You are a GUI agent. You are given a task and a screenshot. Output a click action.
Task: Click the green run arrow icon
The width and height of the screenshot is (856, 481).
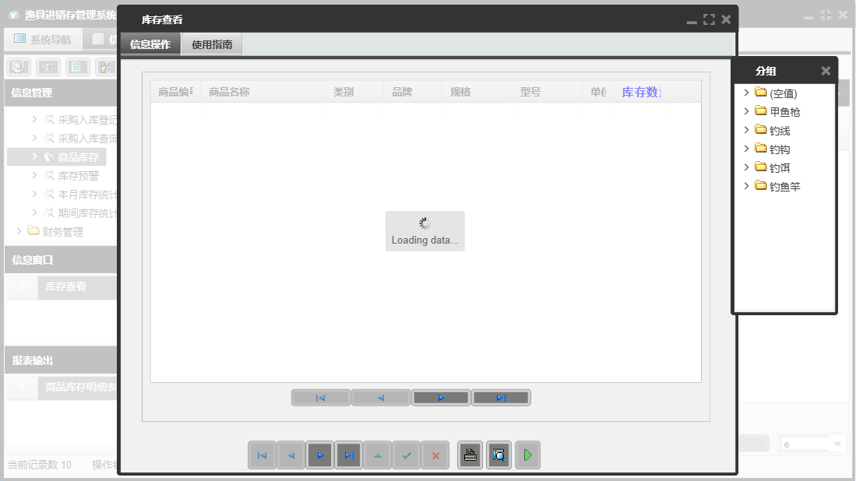[527, 455]
